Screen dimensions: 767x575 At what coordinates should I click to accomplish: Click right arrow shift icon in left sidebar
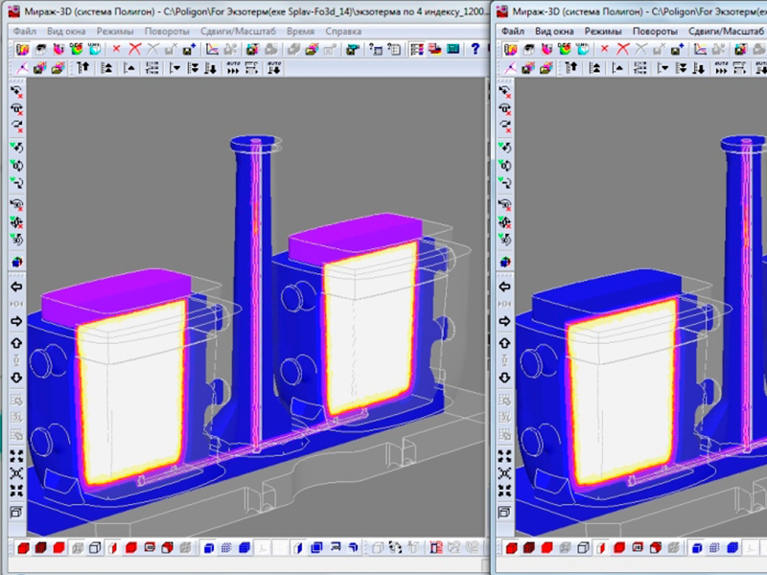click(x=16, y=321)
